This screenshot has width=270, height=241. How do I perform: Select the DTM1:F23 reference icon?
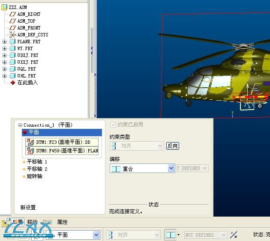pos(30,142)
